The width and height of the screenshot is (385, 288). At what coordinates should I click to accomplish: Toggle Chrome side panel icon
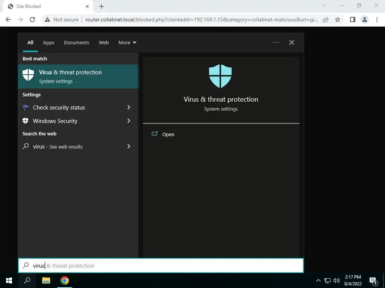click(353, 19)
